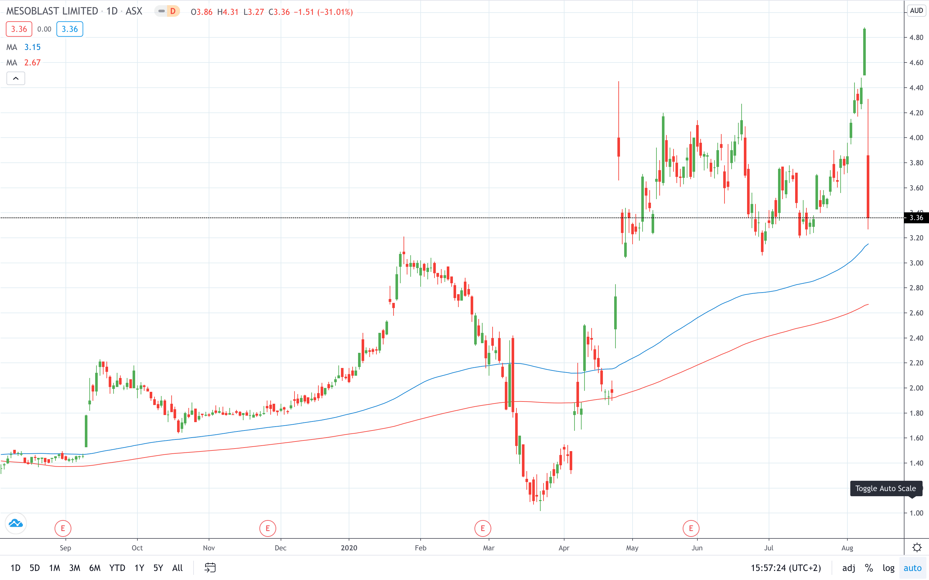Click the 4.80 price axis label
This screenshot has height=580, width=929.
(x=916, y=37)
